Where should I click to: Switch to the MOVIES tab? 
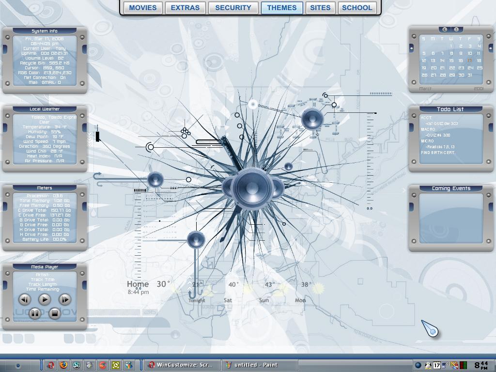143,8
